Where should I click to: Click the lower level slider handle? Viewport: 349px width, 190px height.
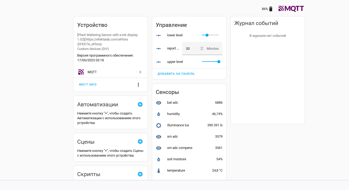click(207, 35)
